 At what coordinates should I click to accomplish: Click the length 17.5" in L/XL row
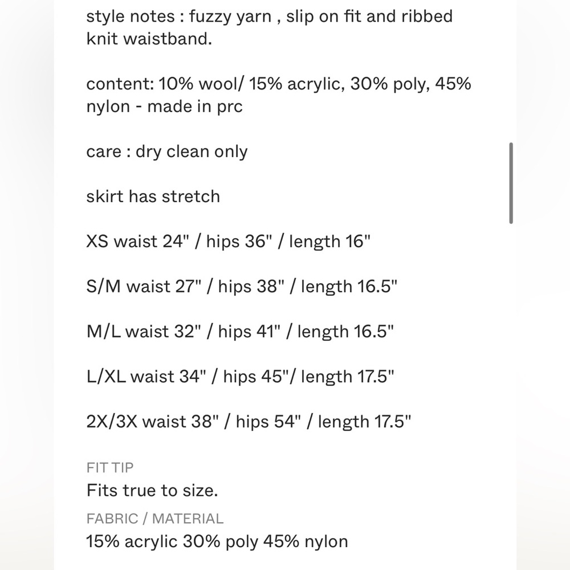click(348, 377)
